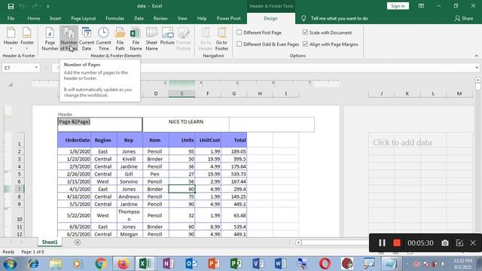The image size is (482, 271).
Task: Open the Footer dropdown presets
Action: (x=27, y=38)
